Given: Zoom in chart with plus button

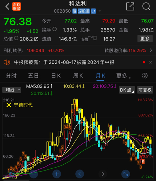Looking at the screenshot, I should 57,174.
